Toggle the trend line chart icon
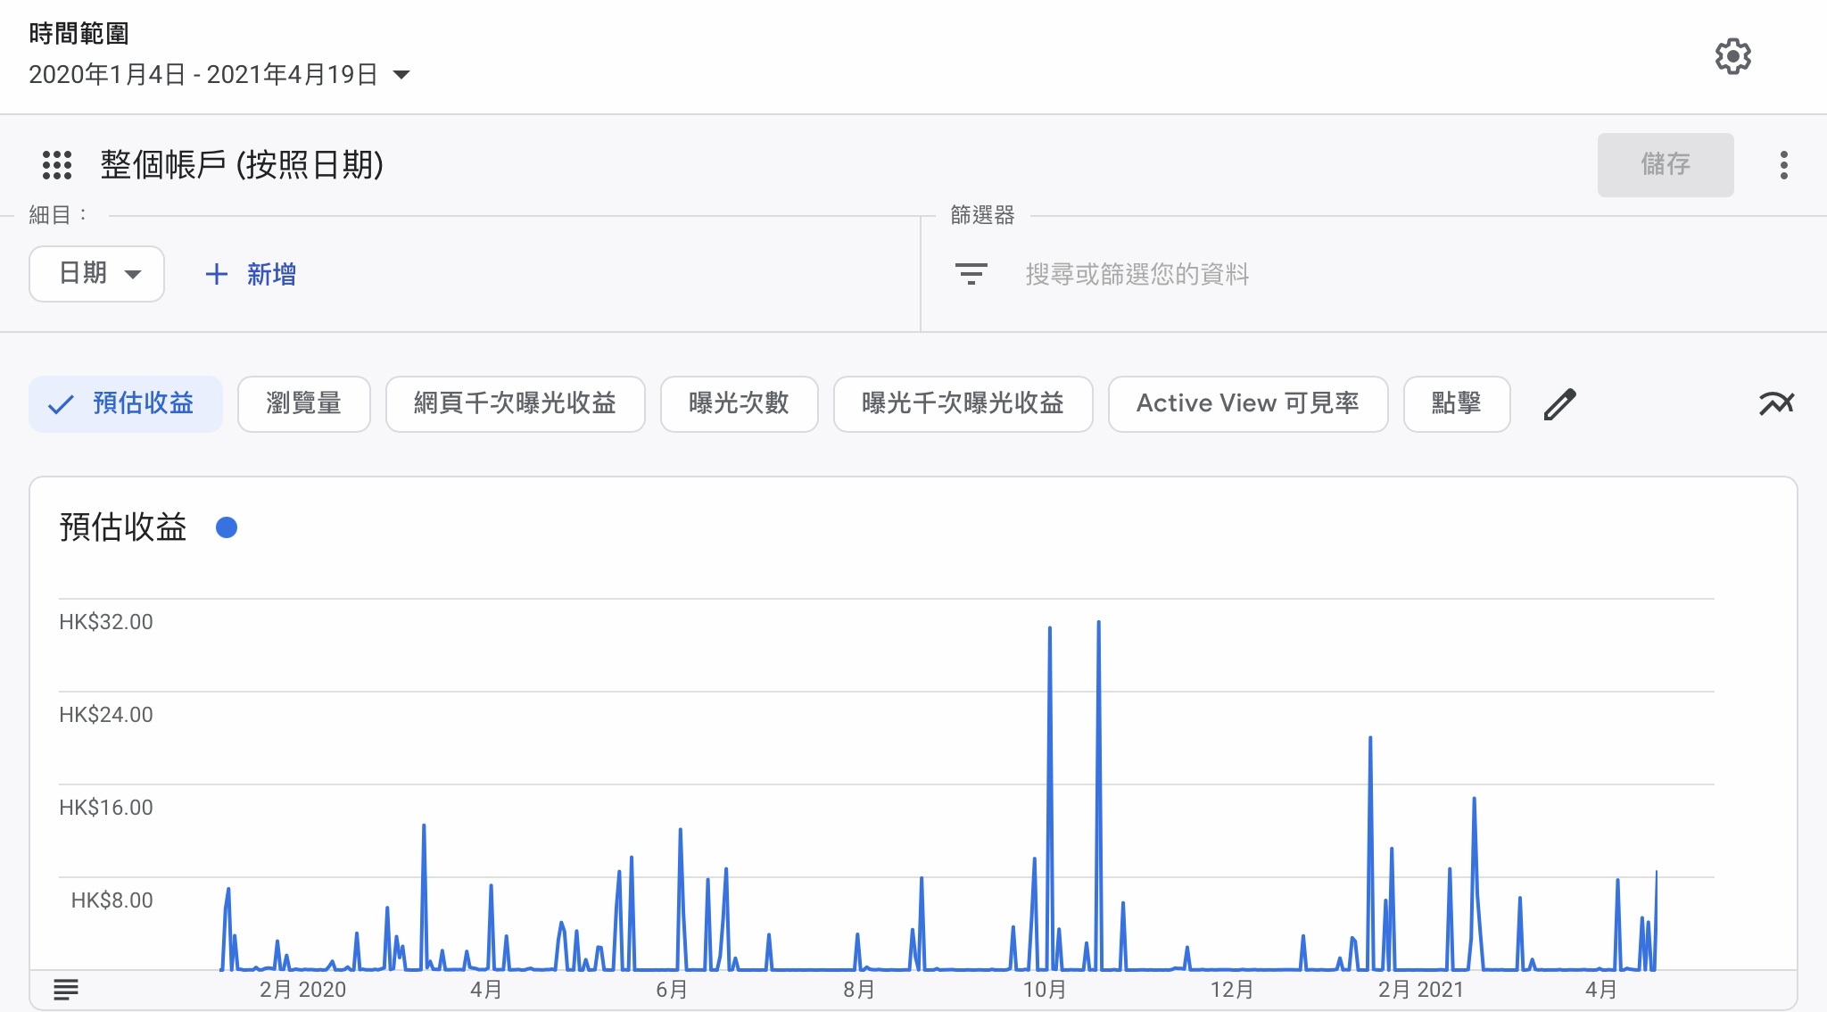The height and width of the screenshot is (1012, 1827). tap(1776, 404)
